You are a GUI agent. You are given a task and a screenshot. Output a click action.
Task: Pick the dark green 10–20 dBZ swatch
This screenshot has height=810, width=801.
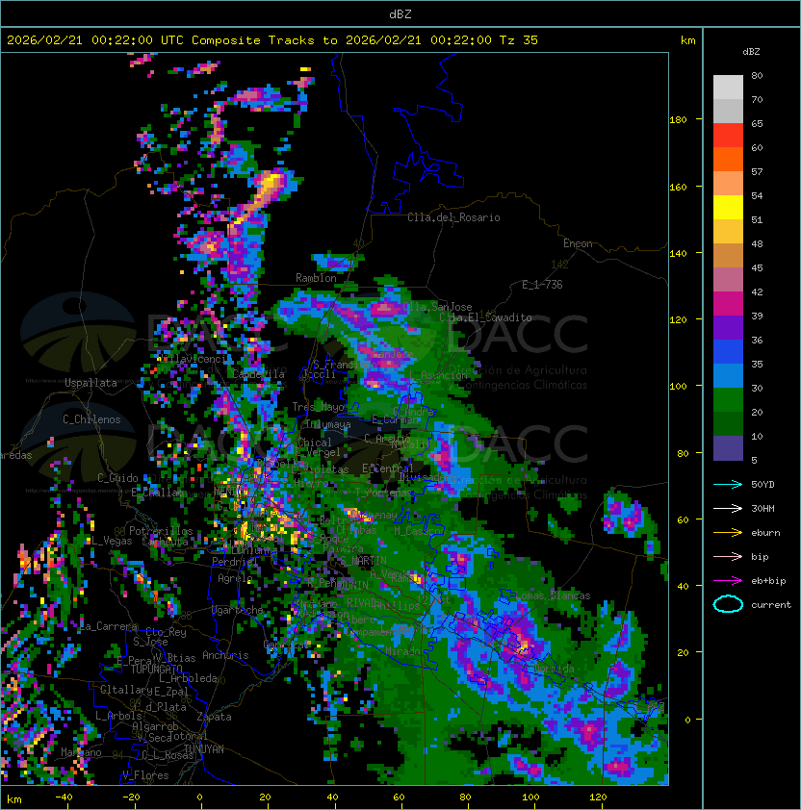coord(728,423)
